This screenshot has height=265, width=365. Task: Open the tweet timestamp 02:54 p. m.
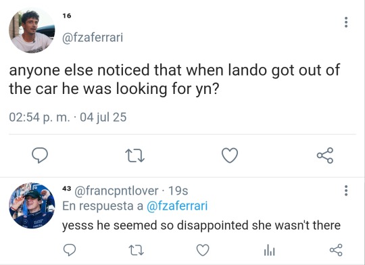tap(39, 117)
